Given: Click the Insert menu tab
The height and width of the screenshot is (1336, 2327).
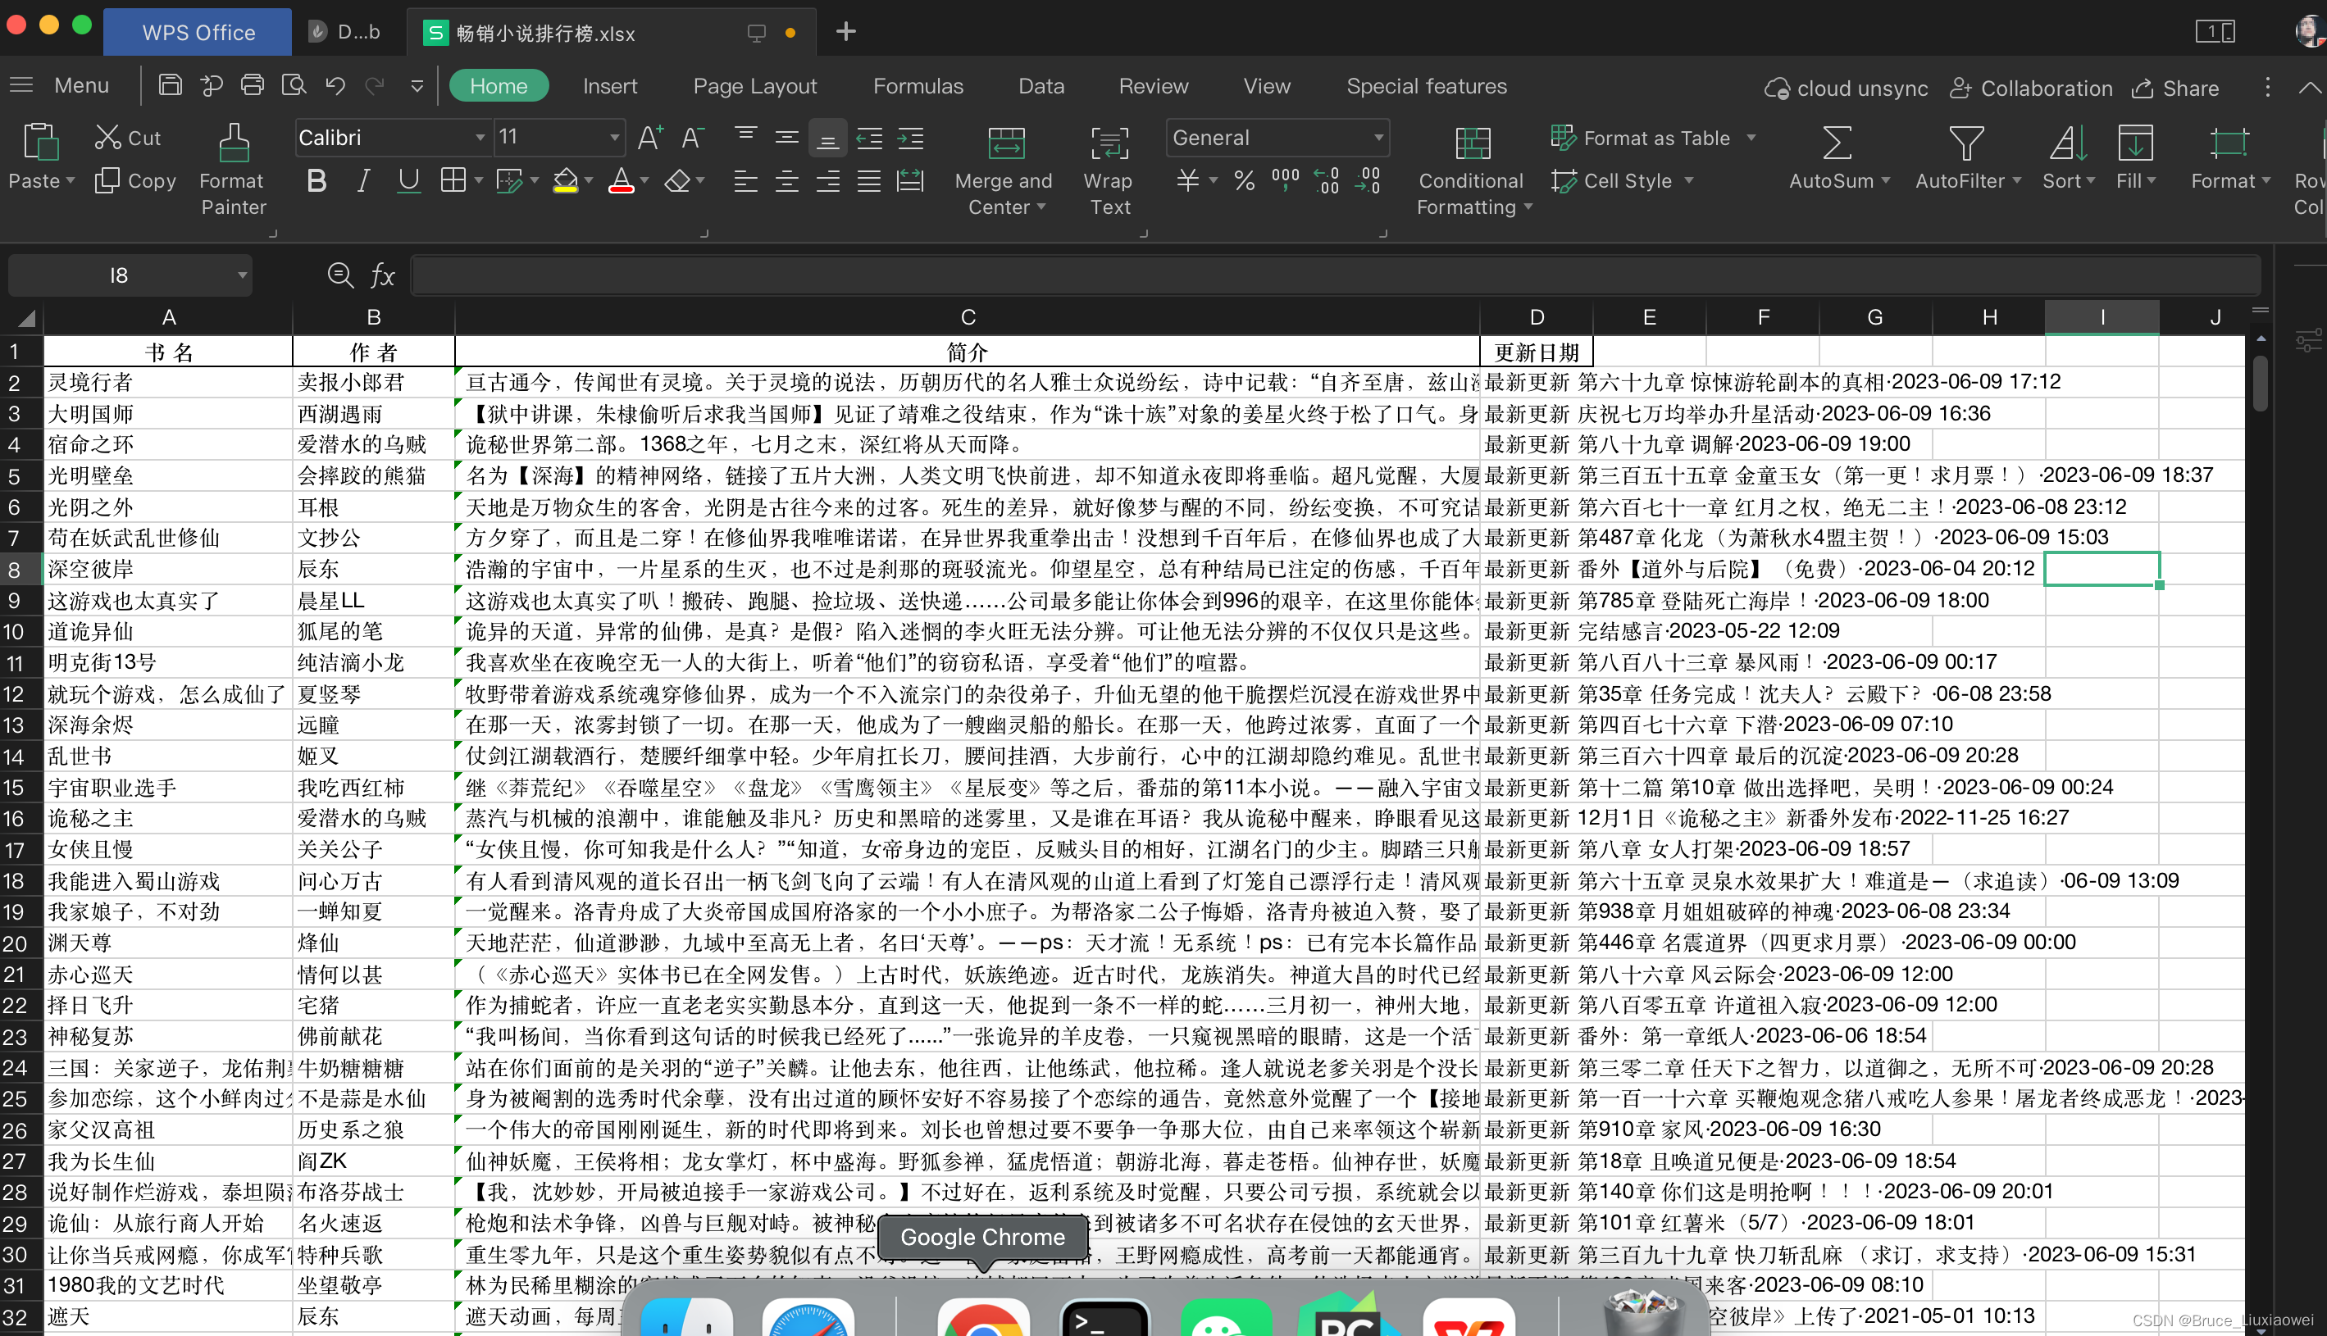Looking at the screenshot, I should point(611,86).
